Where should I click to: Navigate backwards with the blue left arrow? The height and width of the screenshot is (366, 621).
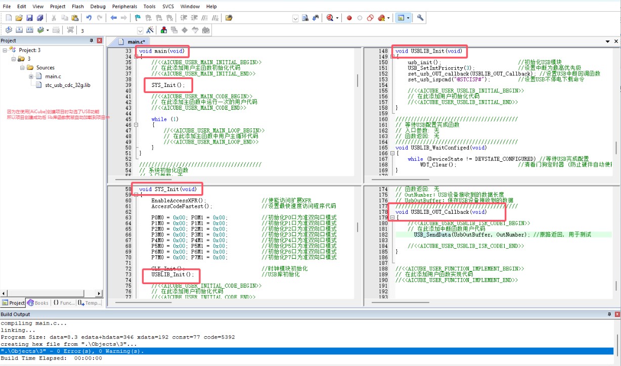[x=113, y=18]
